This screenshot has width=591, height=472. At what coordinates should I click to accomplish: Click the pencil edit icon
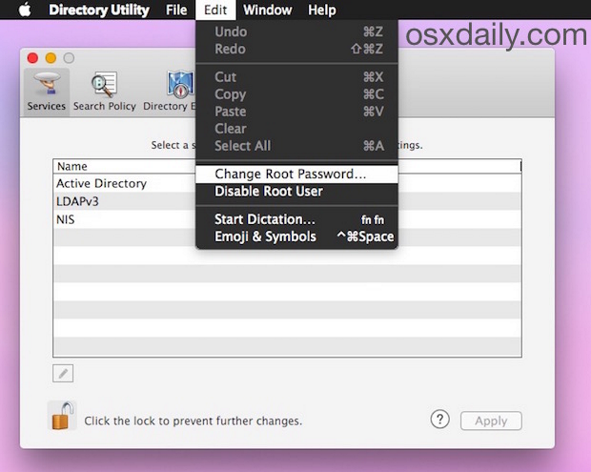pos(63,374)
